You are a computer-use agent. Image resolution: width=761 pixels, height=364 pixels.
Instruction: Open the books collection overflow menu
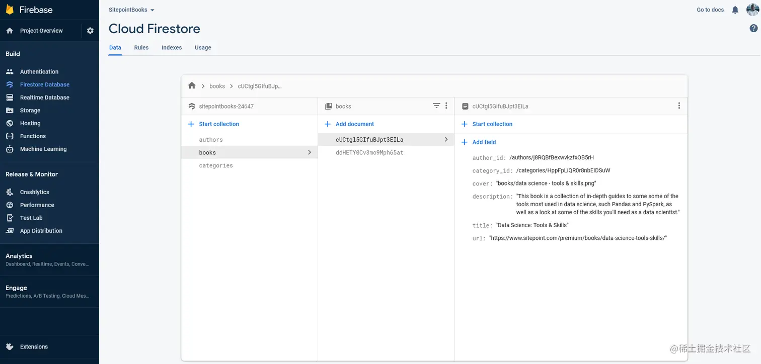pyautogui.click(x=446, y=106)
